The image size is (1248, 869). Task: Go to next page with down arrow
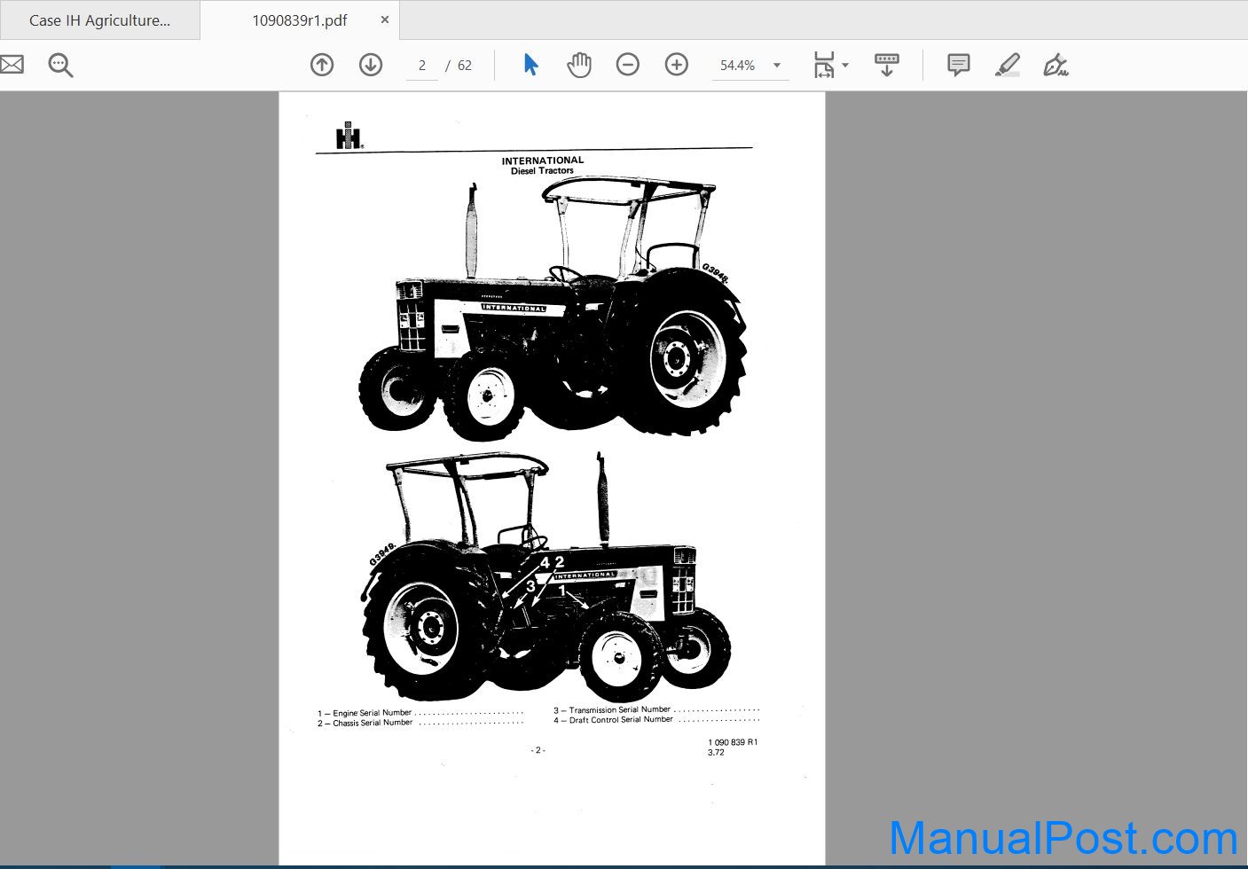tap(371, 65)
